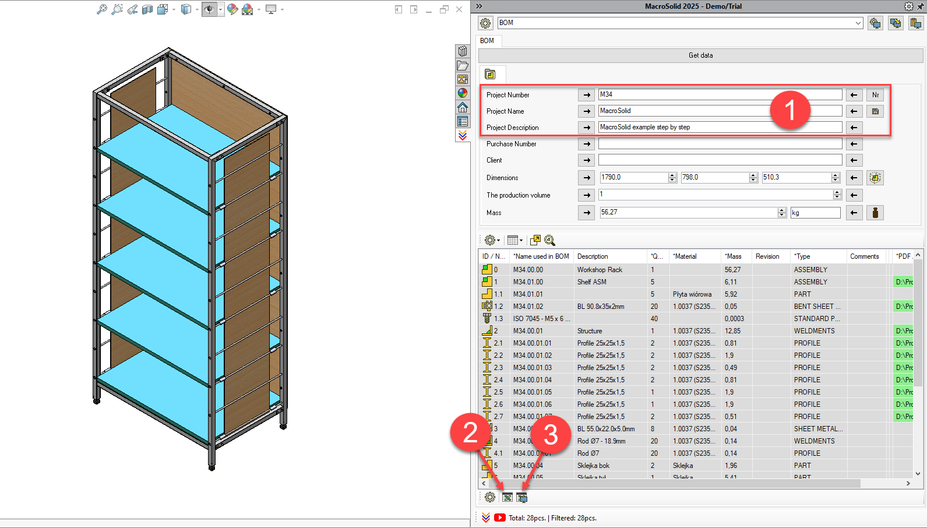
Task: Open the BOM module combo box
Action: pyautogui.click(x=680, y=23)
